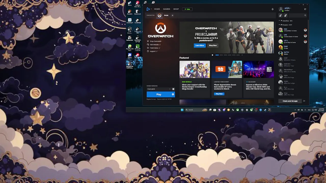
Task: Open the Game Version dropdown
Action: [159, 89]
